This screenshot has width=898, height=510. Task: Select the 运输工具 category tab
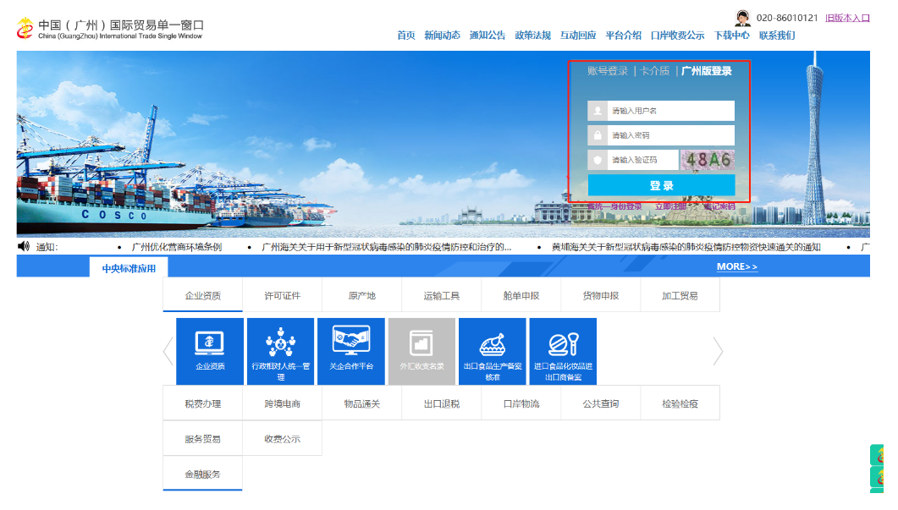(x=442, y=295)
